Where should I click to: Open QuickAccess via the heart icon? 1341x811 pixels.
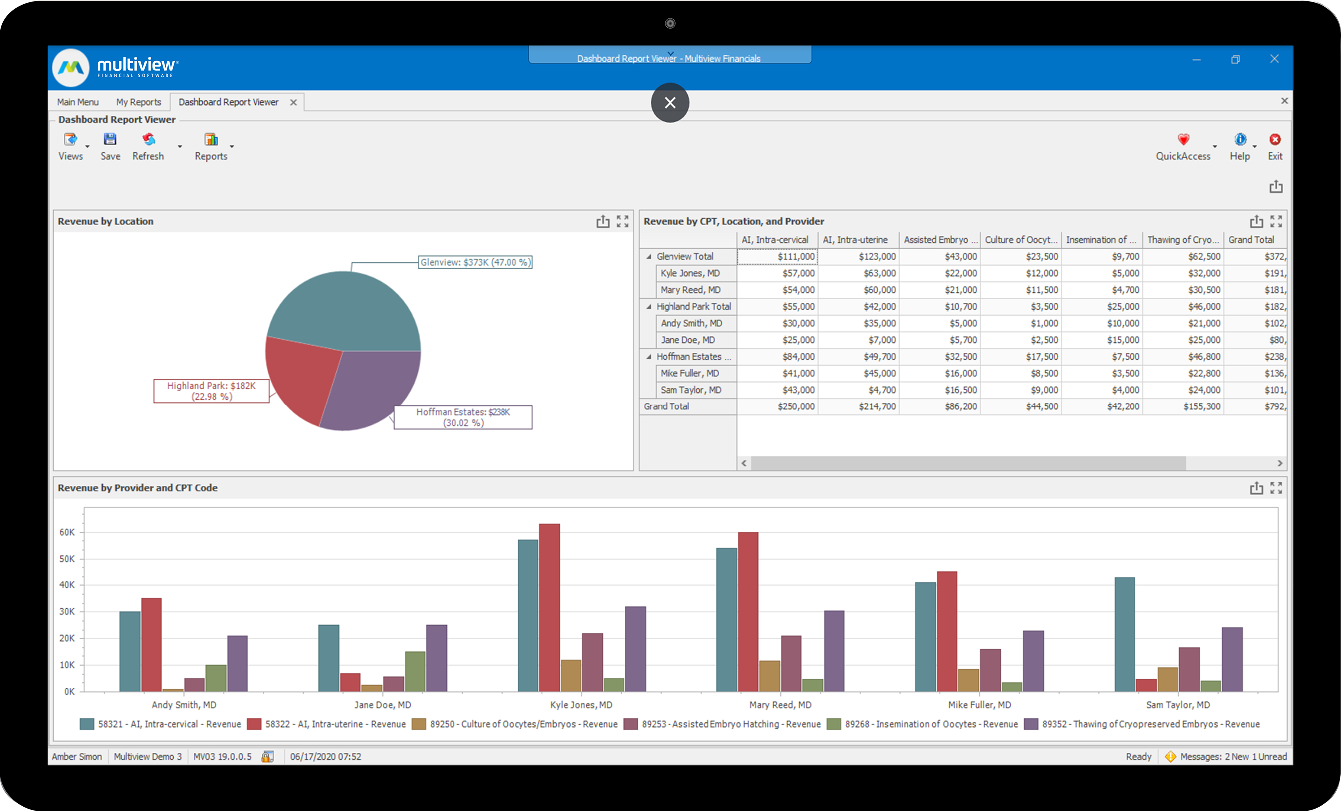[x=1183, y=140]
